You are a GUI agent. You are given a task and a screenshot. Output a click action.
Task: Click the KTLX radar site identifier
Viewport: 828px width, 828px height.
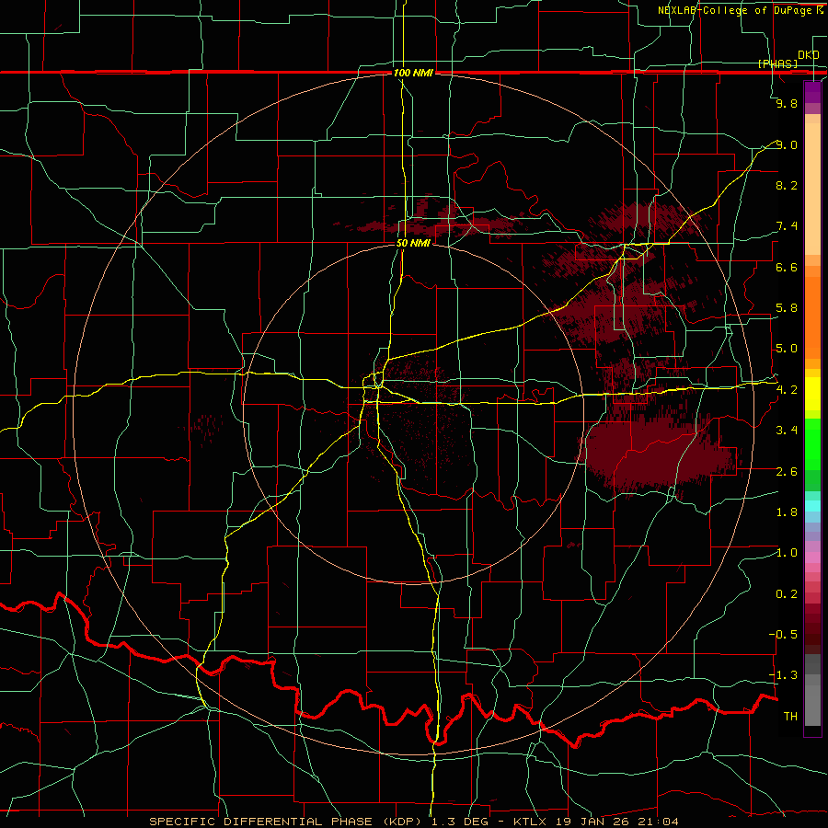coord(532,822)
